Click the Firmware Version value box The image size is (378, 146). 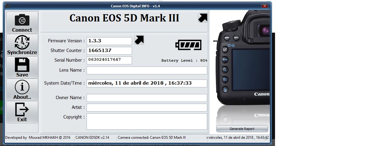109,41
